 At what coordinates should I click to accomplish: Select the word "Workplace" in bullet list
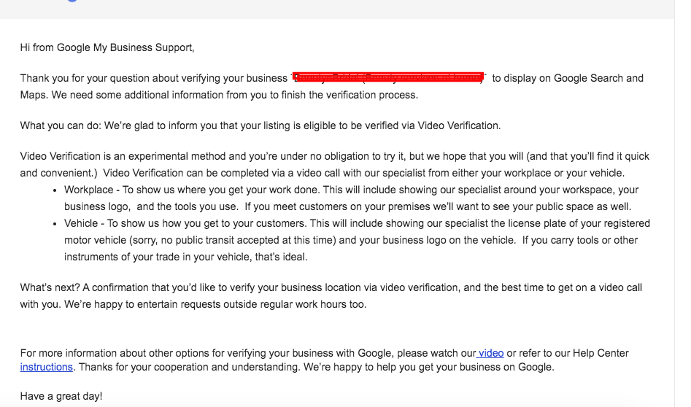[x=89, y=190]
